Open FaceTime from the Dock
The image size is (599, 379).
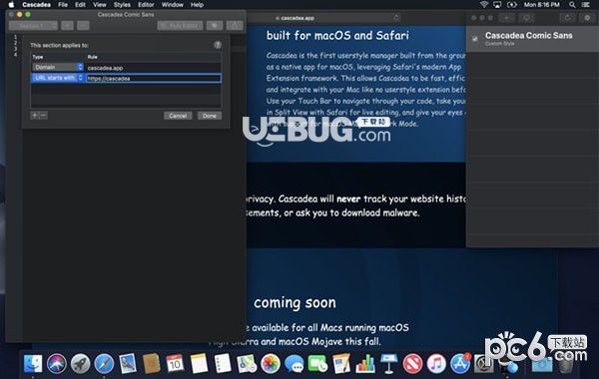tap(317, 363)
